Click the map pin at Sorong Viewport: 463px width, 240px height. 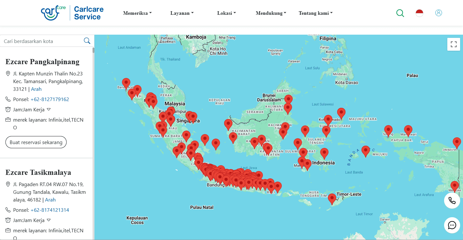(388, 131)
